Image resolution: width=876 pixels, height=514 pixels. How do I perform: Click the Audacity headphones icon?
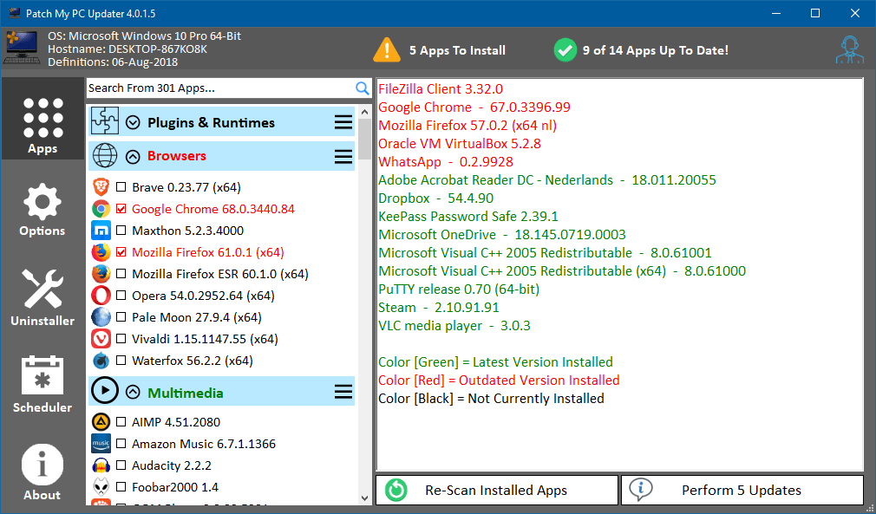tap(101, 465)
